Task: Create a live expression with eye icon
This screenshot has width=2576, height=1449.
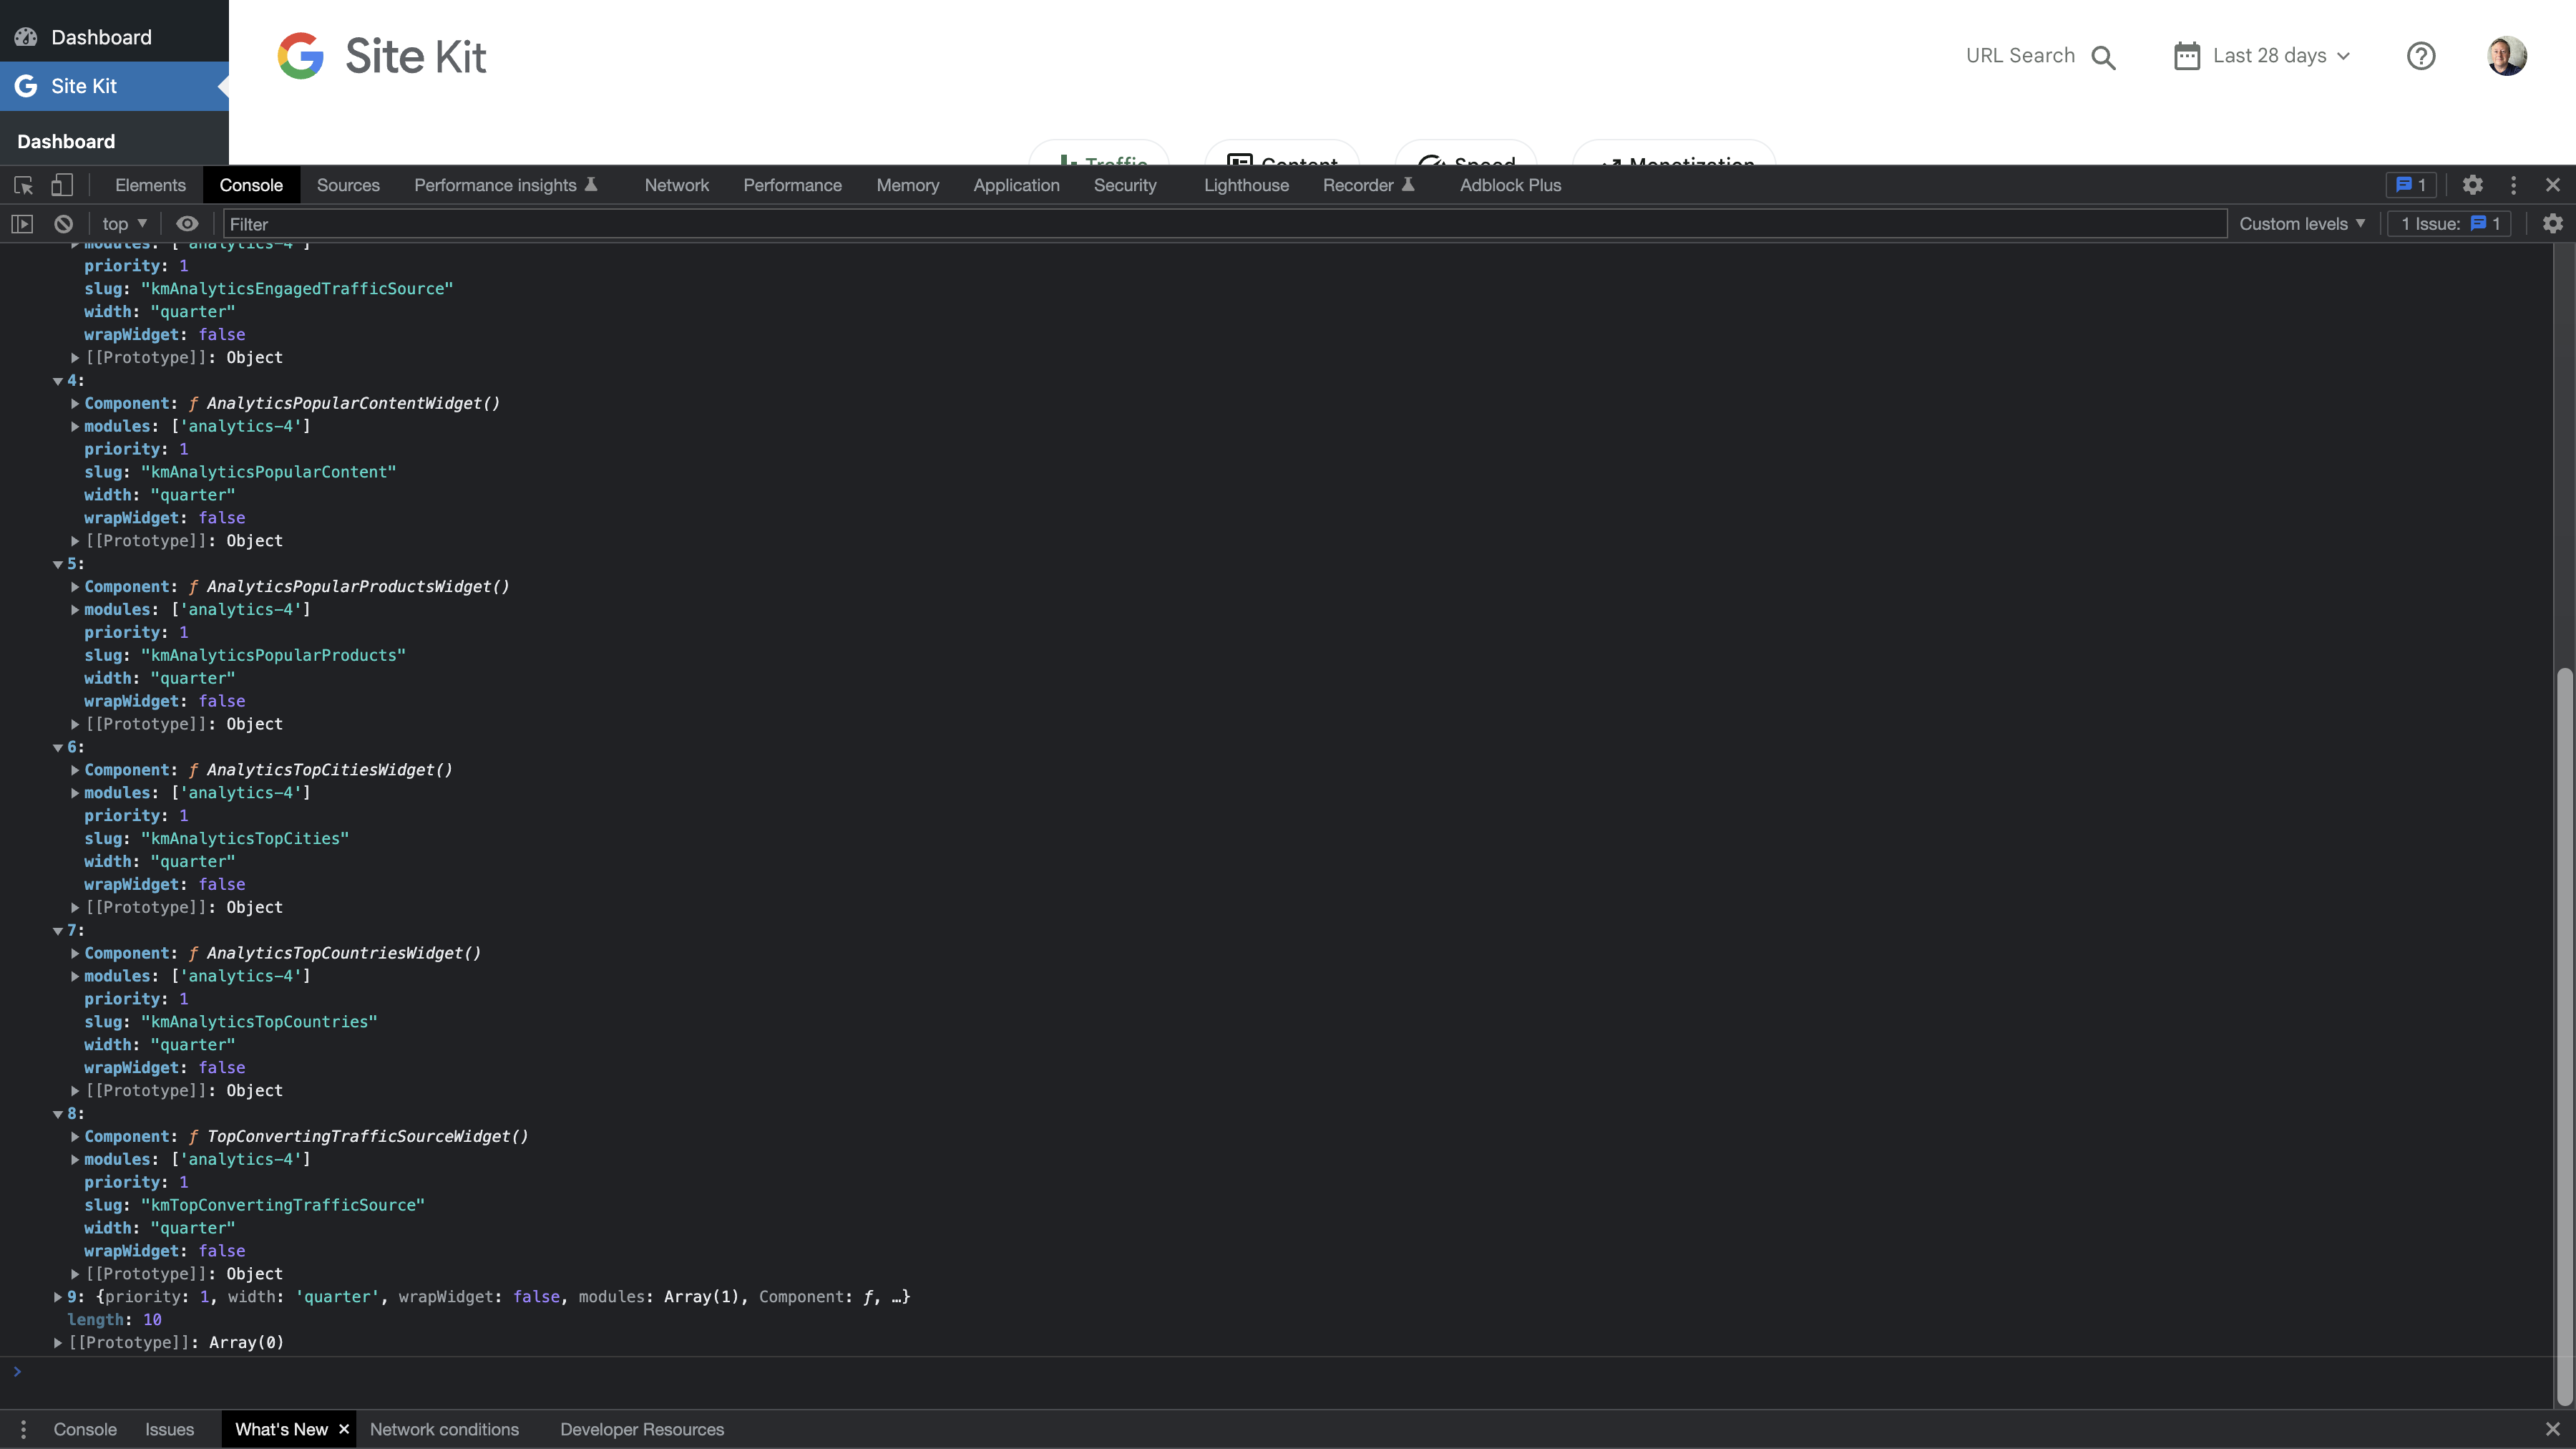Action: coord(187,223)
